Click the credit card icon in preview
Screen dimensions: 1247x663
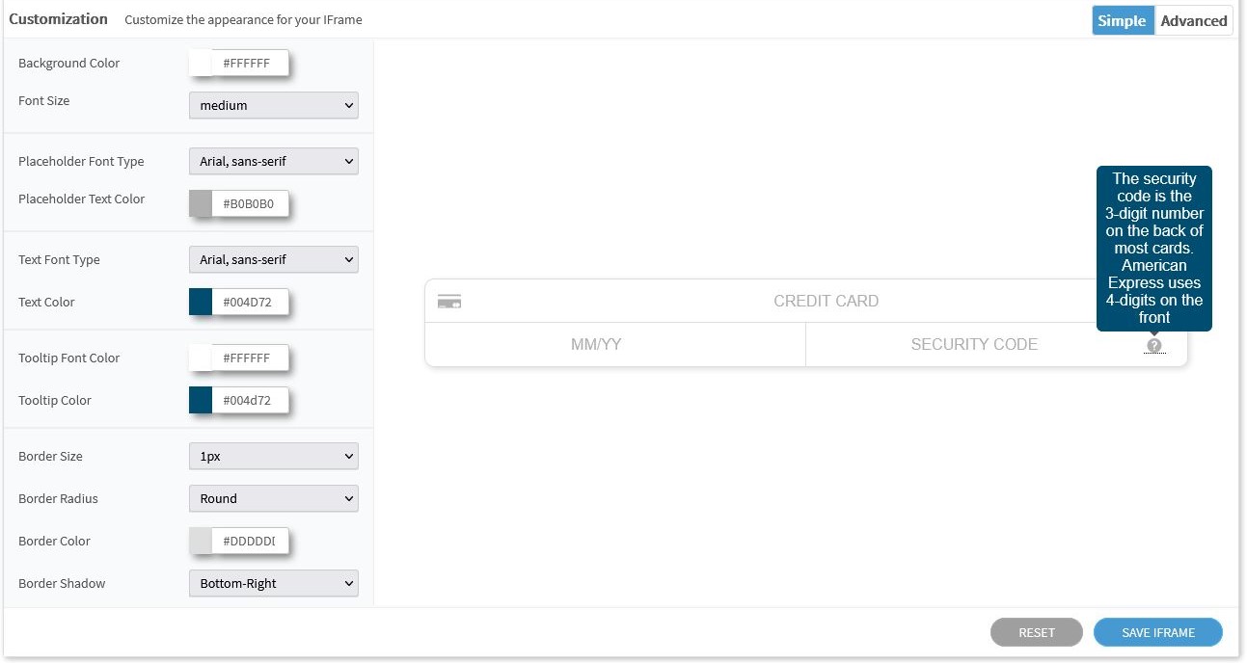448,302
